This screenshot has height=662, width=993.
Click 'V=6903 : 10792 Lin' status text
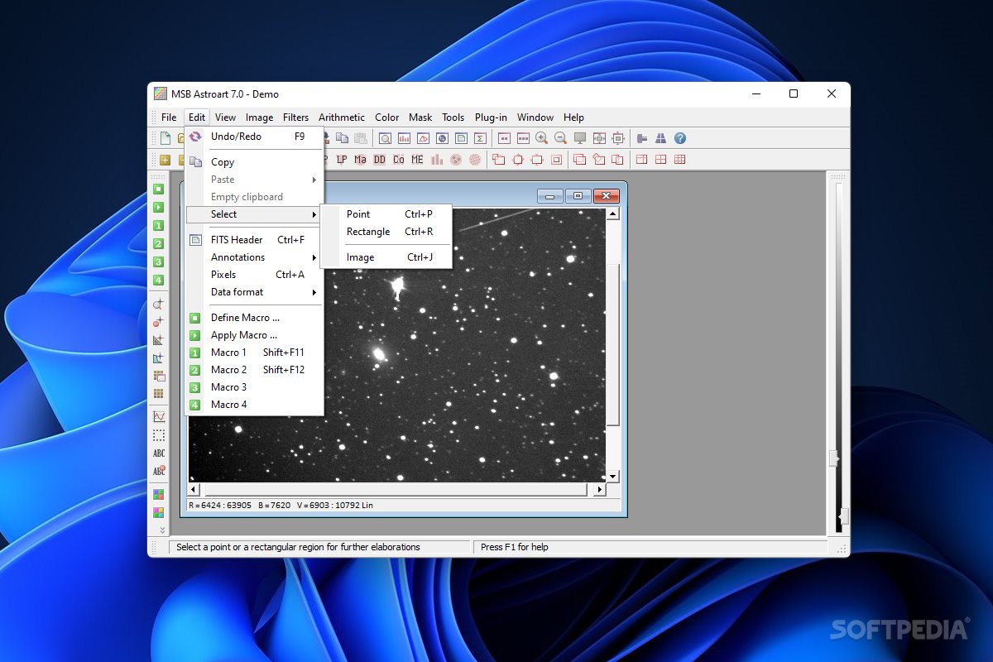335,505
